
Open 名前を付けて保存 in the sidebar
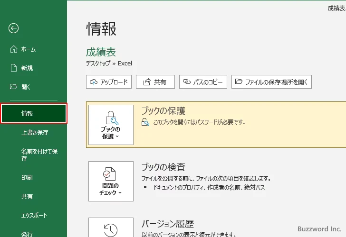point(39,155)
